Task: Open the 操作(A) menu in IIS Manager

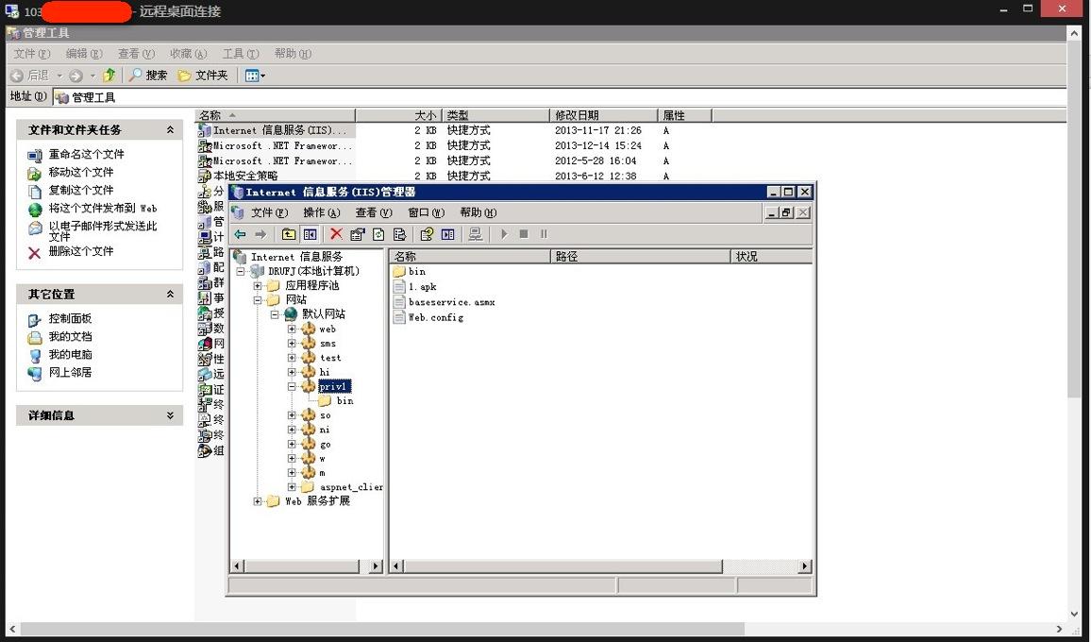Action: pos(322,213)
